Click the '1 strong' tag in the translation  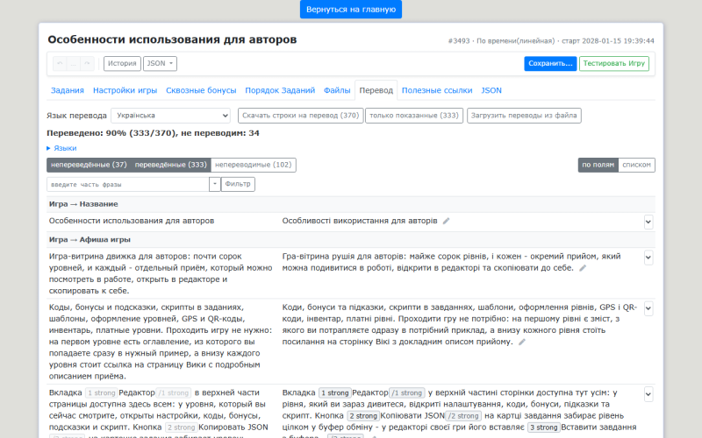click(x=335, y=392)
